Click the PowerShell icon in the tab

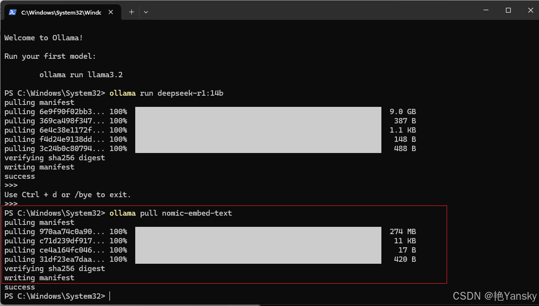[x=12, y=12]
